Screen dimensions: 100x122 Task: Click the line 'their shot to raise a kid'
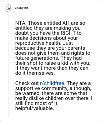pos(53,63)
